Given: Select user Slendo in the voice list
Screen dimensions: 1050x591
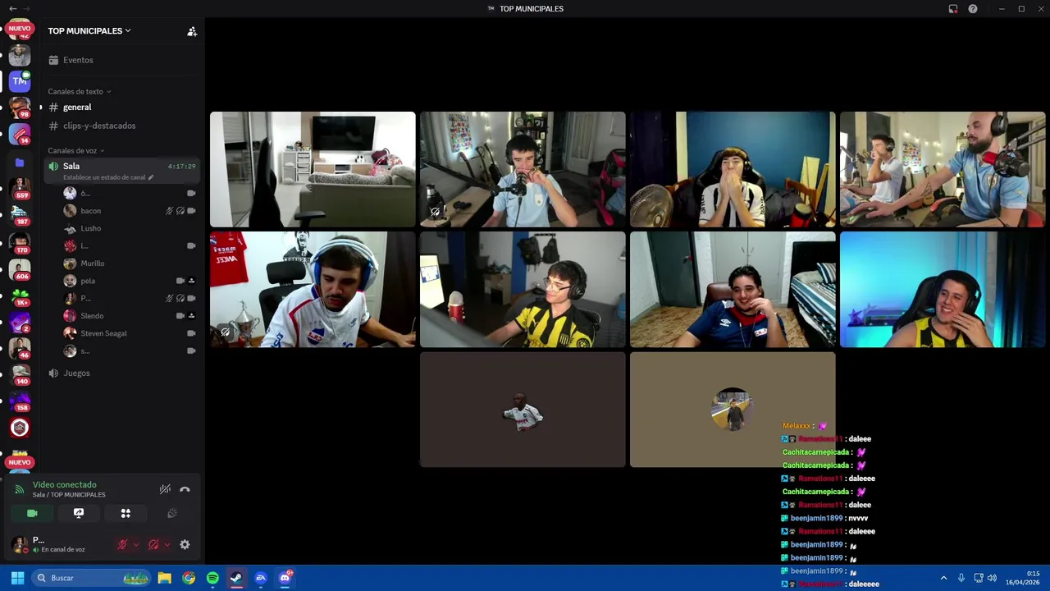Looking at the screenshot, I should coord(92,316).
